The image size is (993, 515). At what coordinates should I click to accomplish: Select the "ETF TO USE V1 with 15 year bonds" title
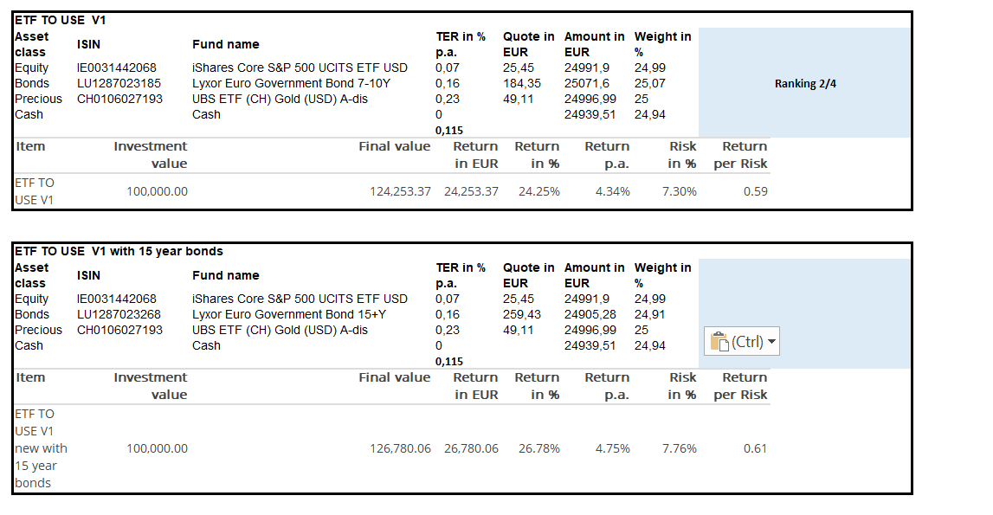coord(119,251)
